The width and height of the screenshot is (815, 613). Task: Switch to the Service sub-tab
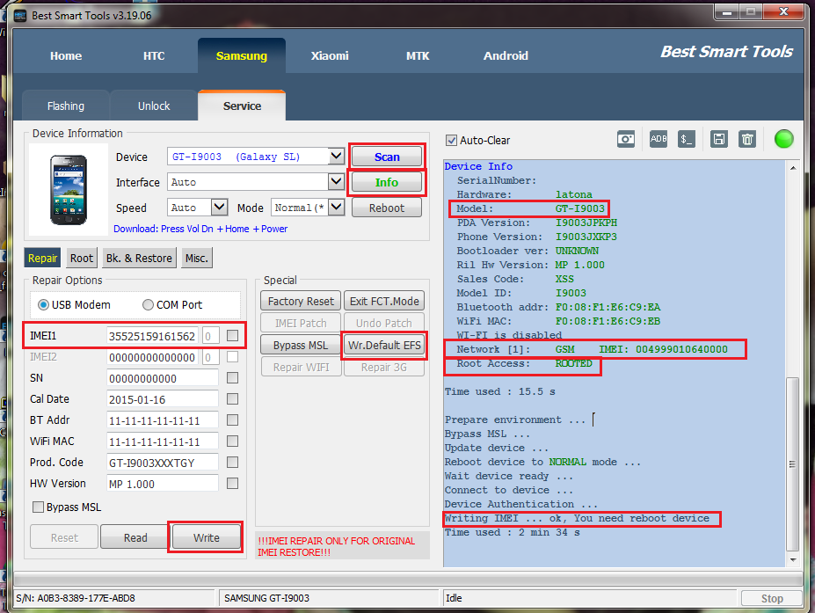pyautogui.click(x=242, y=106)
